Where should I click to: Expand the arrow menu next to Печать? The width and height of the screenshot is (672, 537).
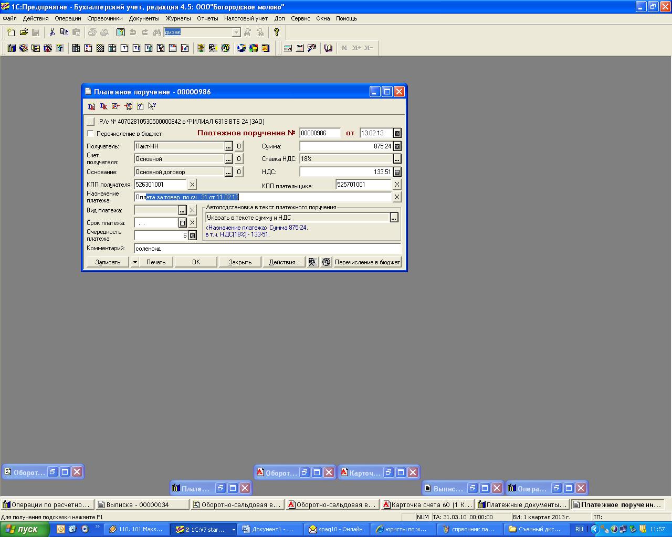tap(135, 262)
